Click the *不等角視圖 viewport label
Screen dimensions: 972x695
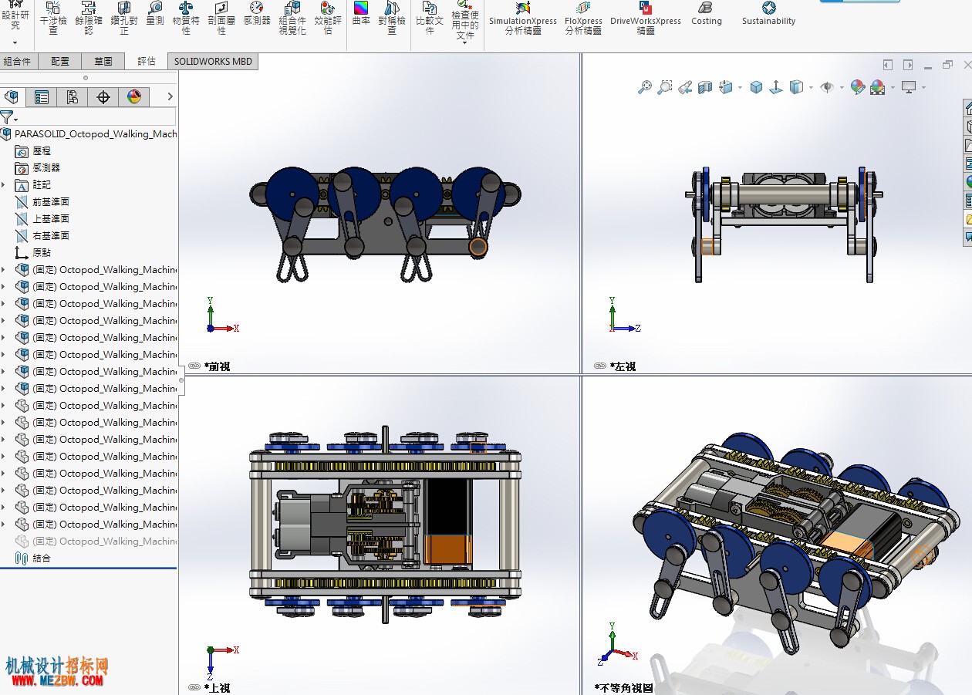(x=623, y=687)
